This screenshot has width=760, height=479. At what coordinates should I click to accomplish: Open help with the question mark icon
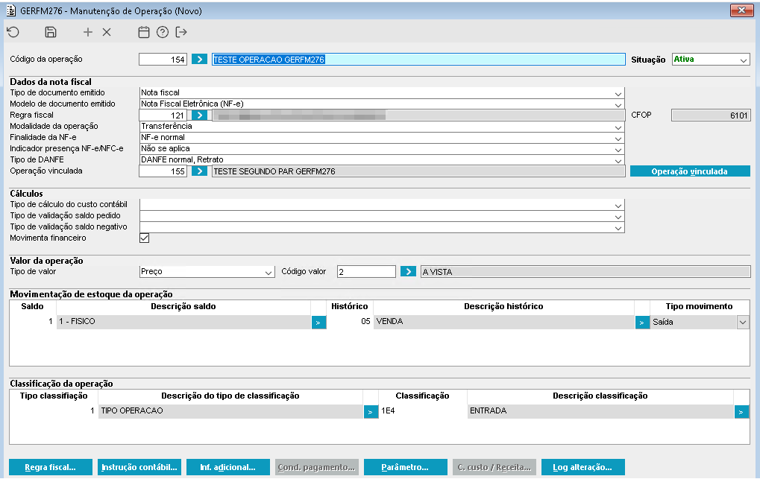click(163, 32)
